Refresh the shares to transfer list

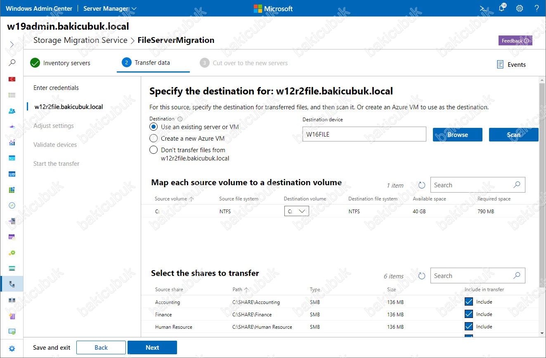(422, 276)
